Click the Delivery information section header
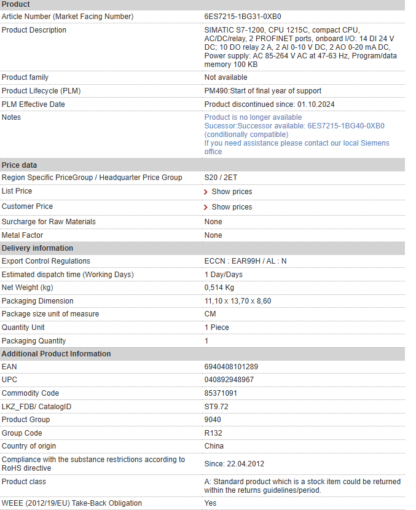 pyautogui.click(x=202, y=248)
